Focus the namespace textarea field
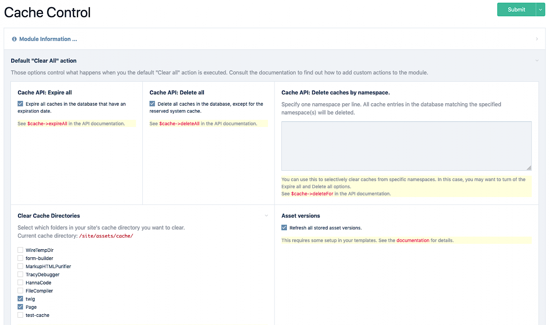The width and height of the screenshot is (549, 325). click(406, 146)
